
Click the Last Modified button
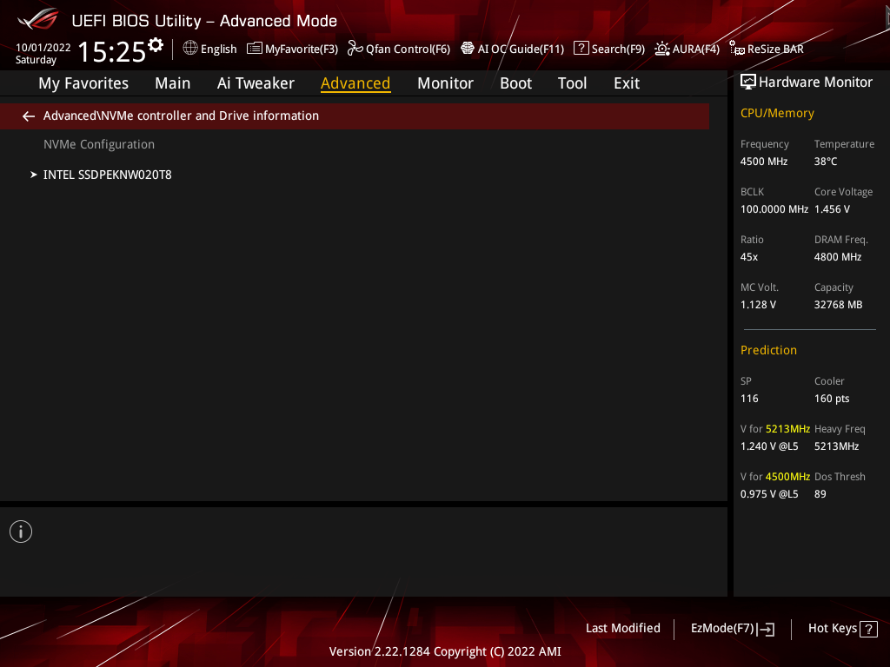pyautogui.click(x=622, y=628)
